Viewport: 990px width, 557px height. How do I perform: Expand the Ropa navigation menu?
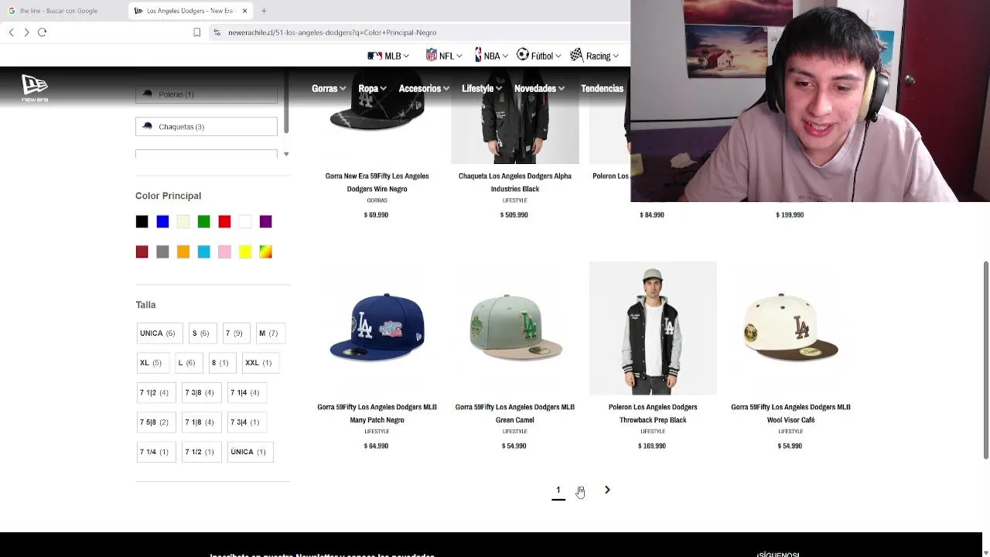tap(372, 88)
